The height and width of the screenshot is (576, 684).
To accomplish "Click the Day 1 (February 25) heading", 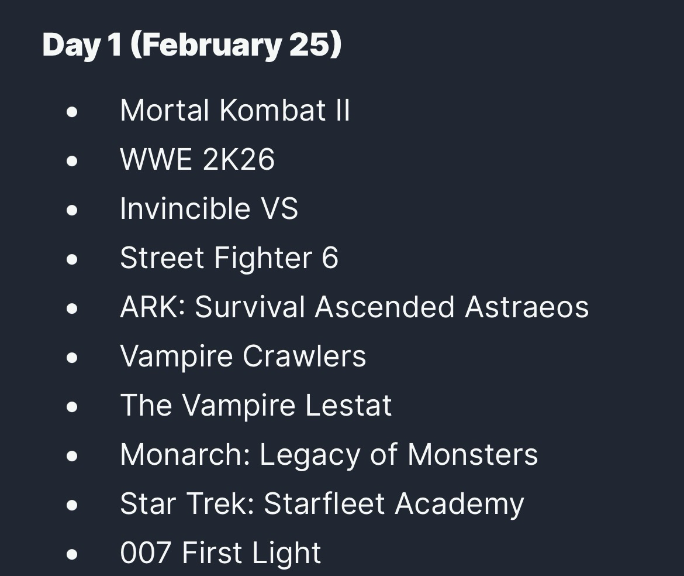I will (x=192, y=45).
